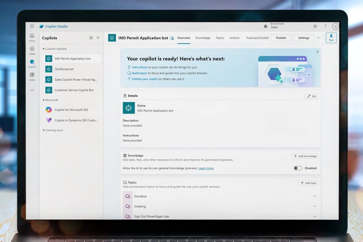Click the OptiRoute bot icon

click(49, 69)
